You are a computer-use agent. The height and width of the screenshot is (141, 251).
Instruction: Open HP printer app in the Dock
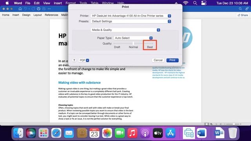point(189,133)
